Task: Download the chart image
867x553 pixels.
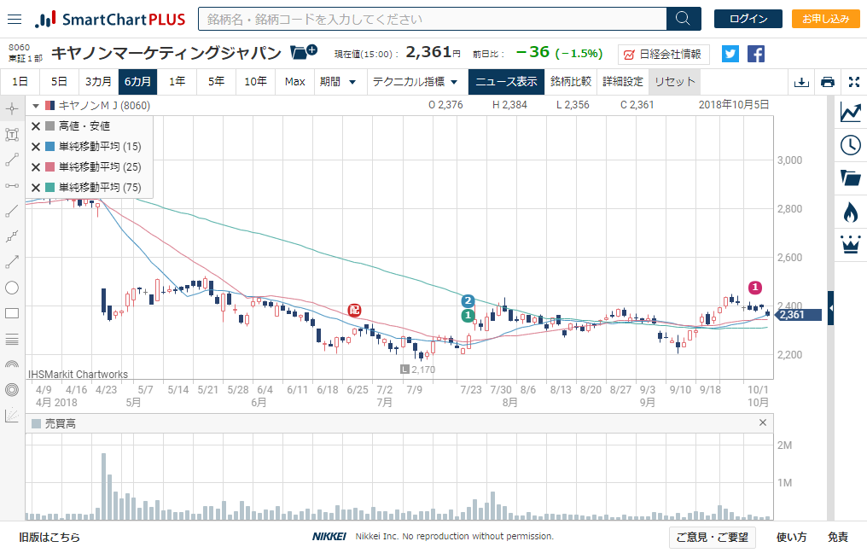Action: click(801, 82)
